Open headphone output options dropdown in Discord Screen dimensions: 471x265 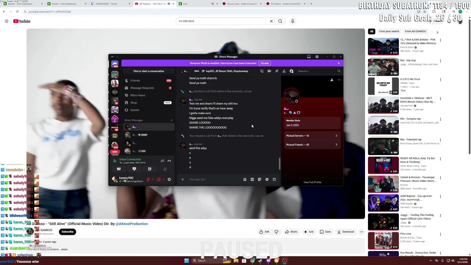163,180
